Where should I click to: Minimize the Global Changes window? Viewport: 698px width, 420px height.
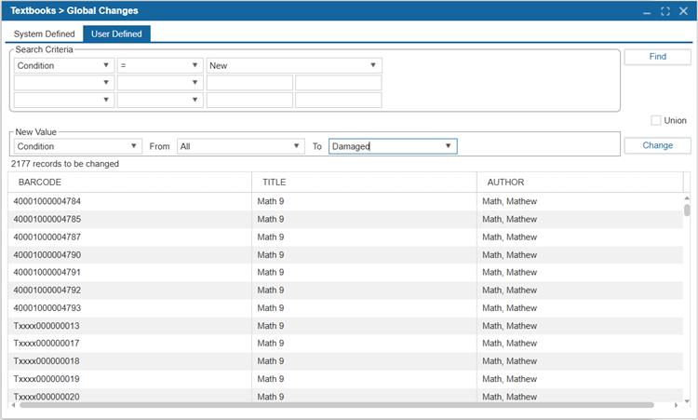647,11
